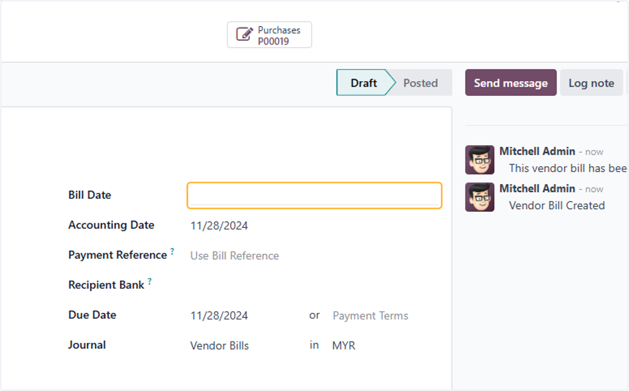Click the pencil edit icon on Purchases button
The width and height of the screenshot is (629, 391).
click(244, 35)
